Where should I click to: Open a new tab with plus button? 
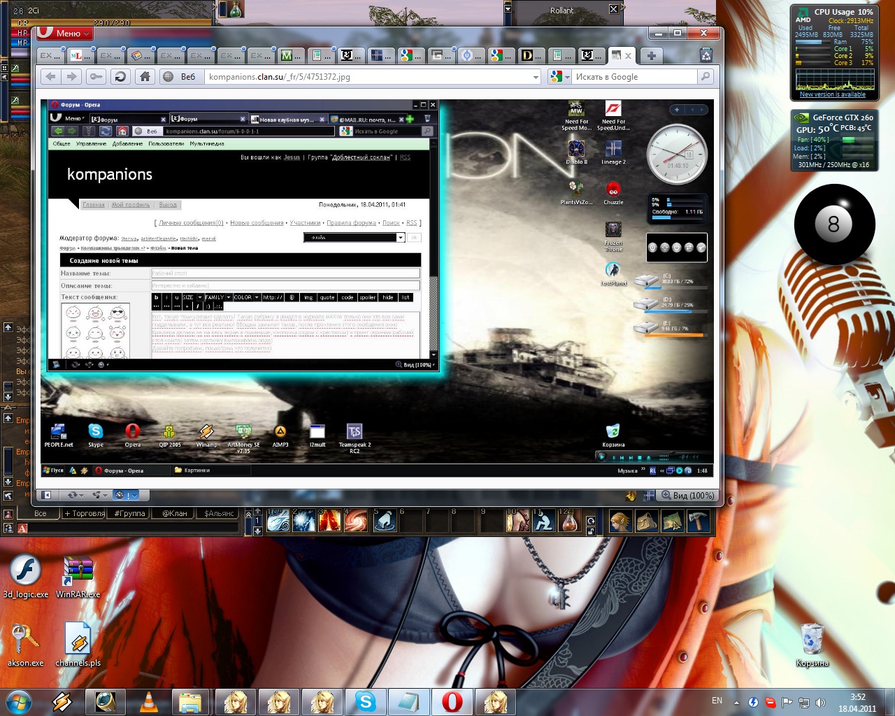(651, 55)
